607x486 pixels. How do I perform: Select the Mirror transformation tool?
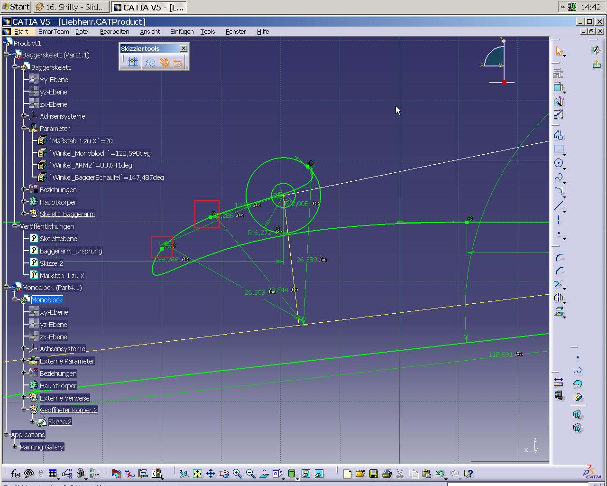559,298
